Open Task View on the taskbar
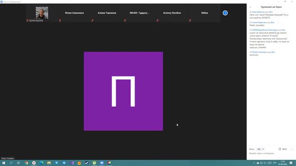This screenshot has width=296, height=166. [18, 163]
